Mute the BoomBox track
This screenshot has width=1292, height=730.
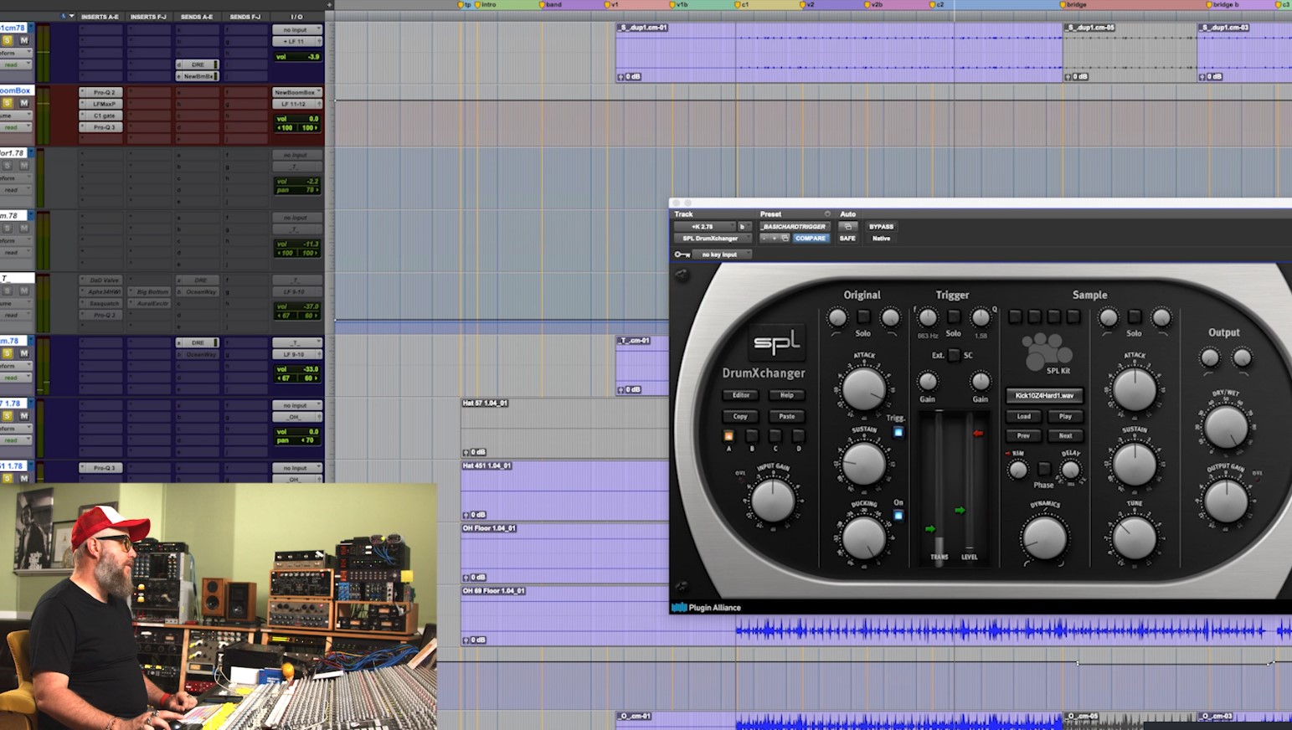tap(23, 103)
